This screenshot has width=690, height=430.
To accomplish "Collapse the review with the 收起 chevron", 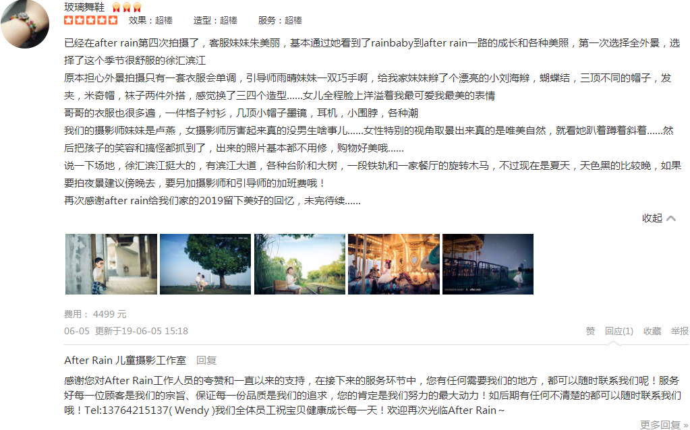I will (x=659, y=218).
